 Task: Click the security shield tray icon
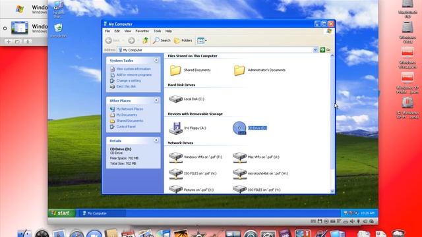click(351, 213)
